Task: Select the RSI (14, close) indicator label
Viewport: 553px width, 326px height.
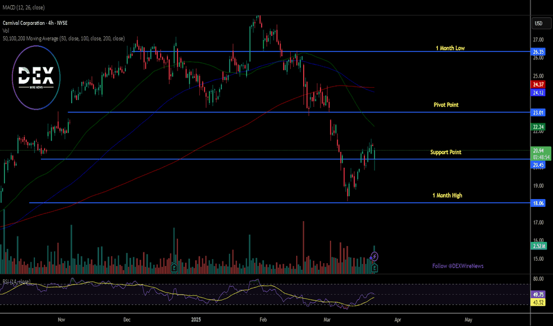Action: (x=17, y=282)
